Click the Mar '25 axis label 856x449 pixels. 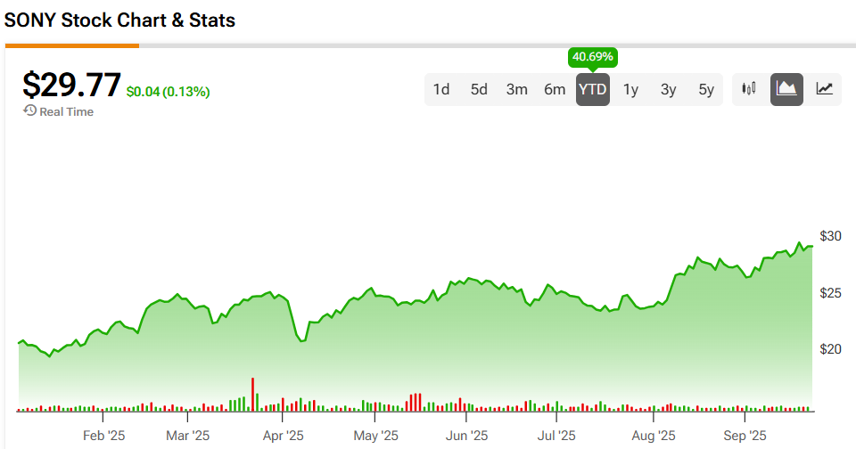tap(188, 436)
